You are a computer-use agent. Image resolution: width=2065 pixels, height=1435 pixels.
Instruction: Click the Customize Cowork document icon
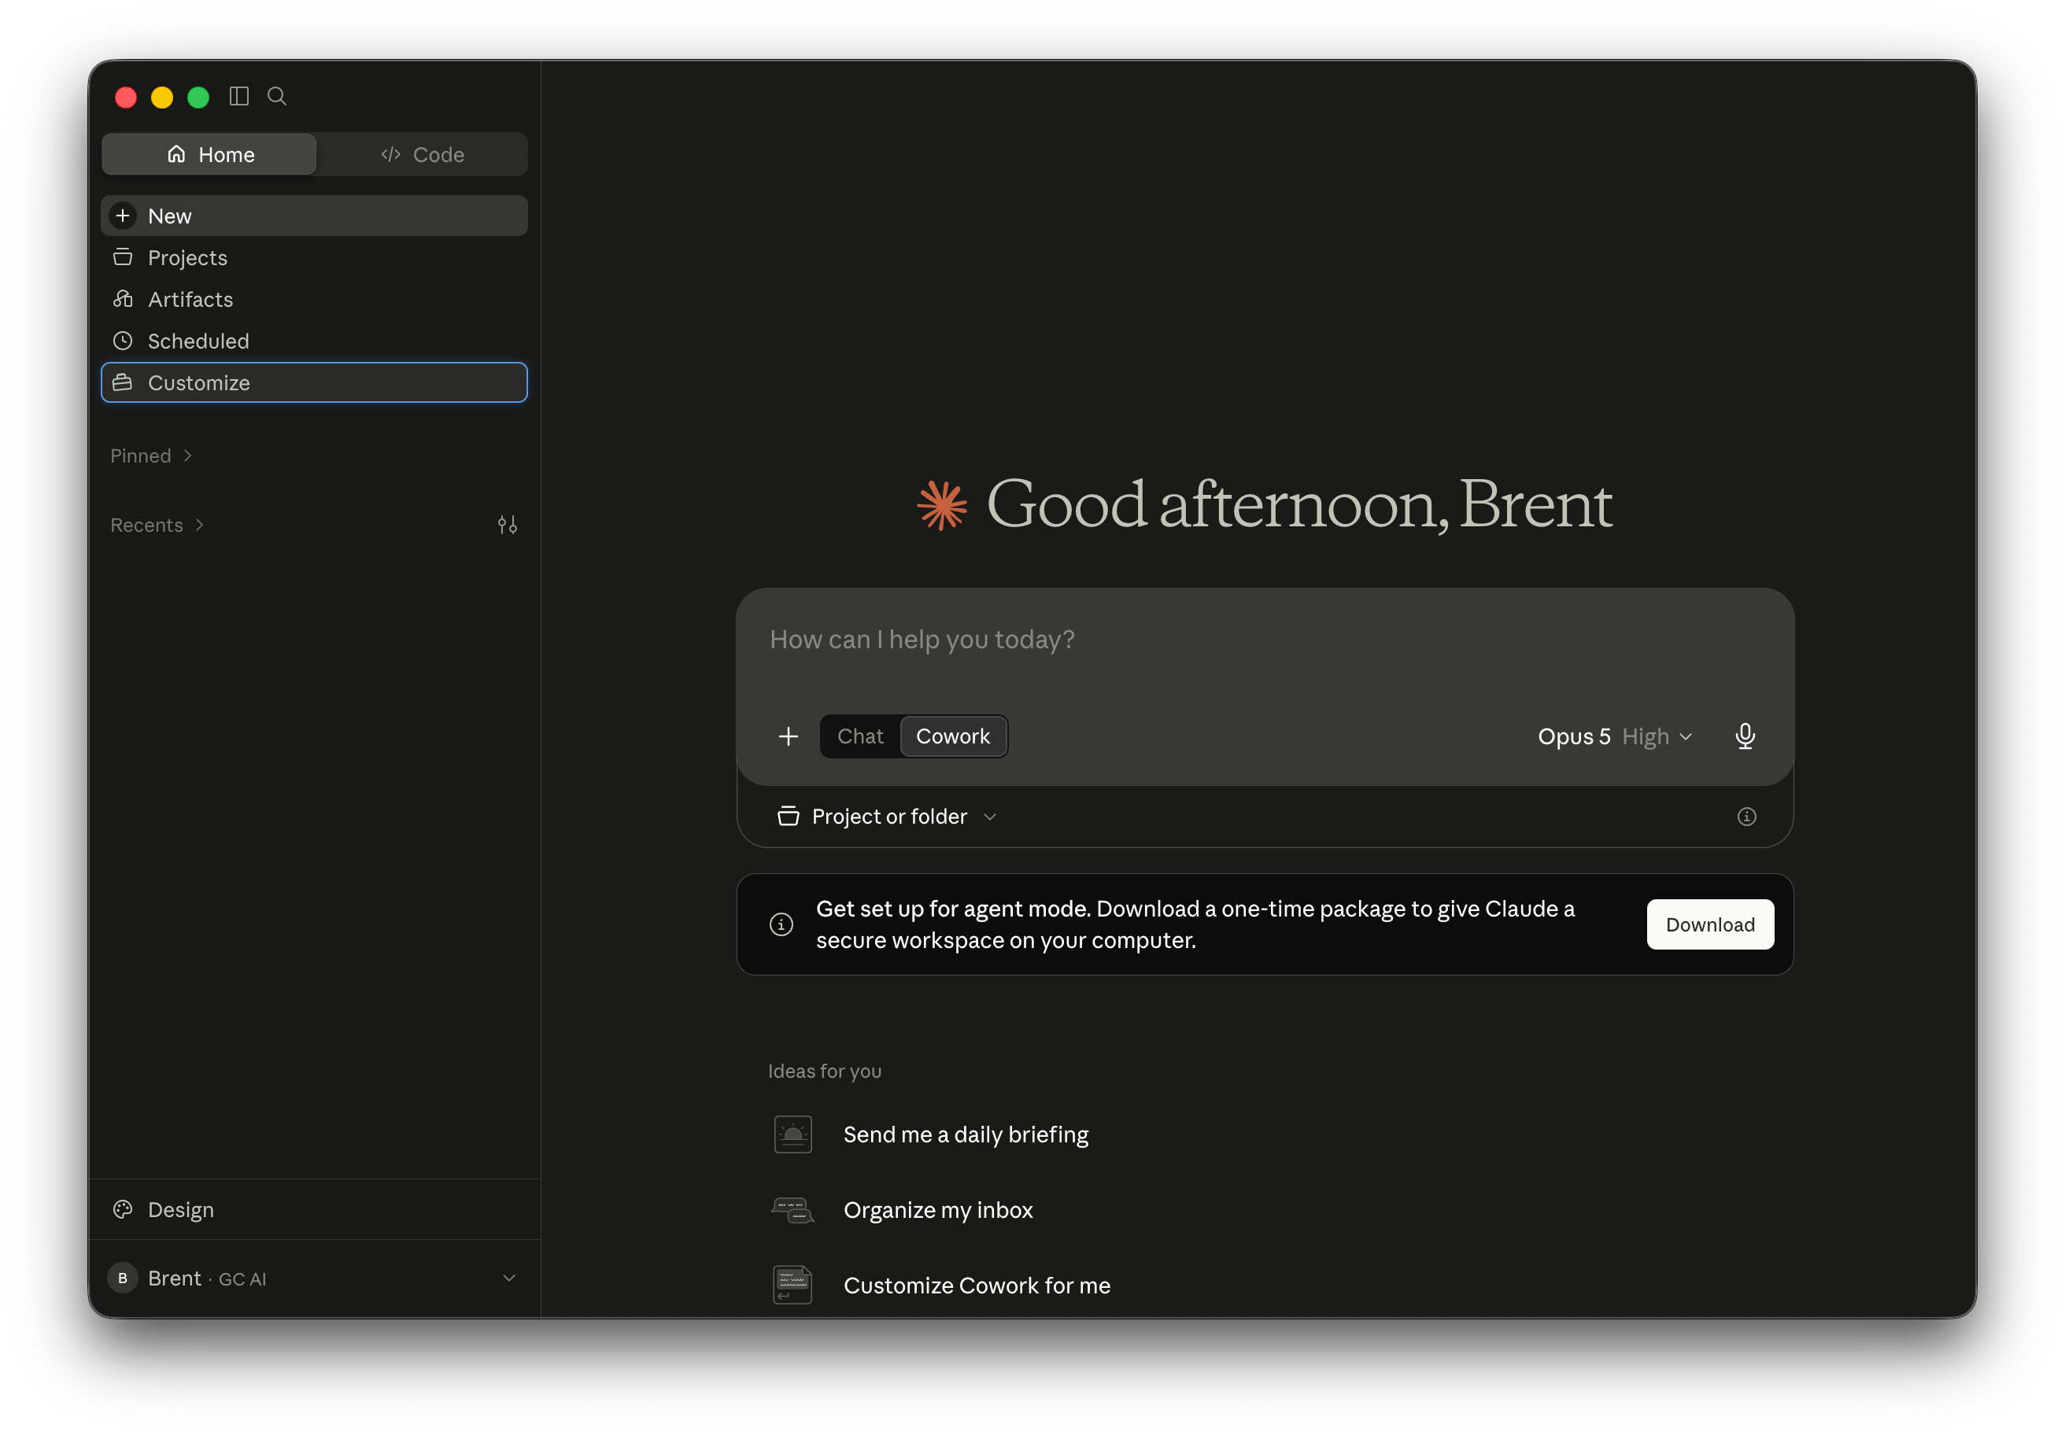(x=792, y=1285)
